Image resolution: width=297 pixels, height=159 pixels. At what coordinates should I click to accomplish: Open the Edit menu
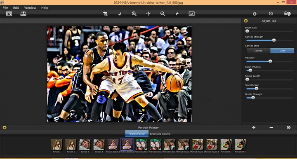[x=16, y=8]
